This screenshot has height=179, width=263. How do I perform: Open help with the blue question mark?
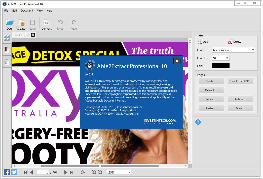pos(198,122)
